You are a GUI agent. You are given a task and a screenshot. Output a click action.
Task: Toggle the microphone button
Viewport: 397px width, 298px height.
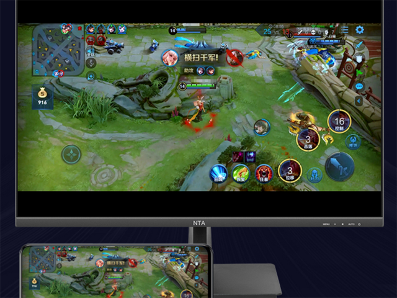(x=91, y=63)
